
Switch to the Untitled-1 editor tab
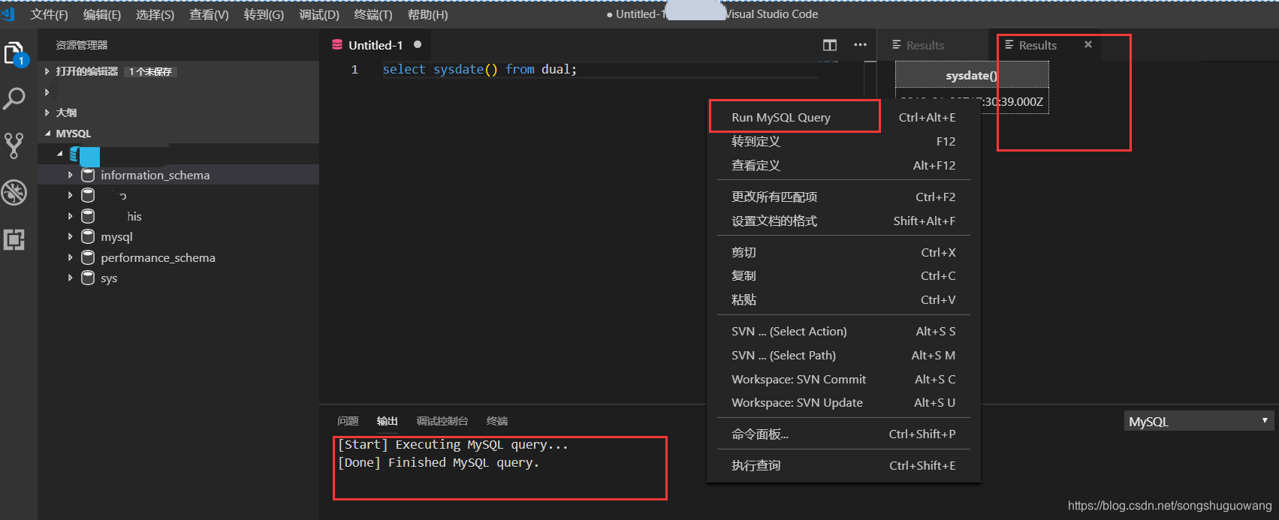(x=376, y=45)
